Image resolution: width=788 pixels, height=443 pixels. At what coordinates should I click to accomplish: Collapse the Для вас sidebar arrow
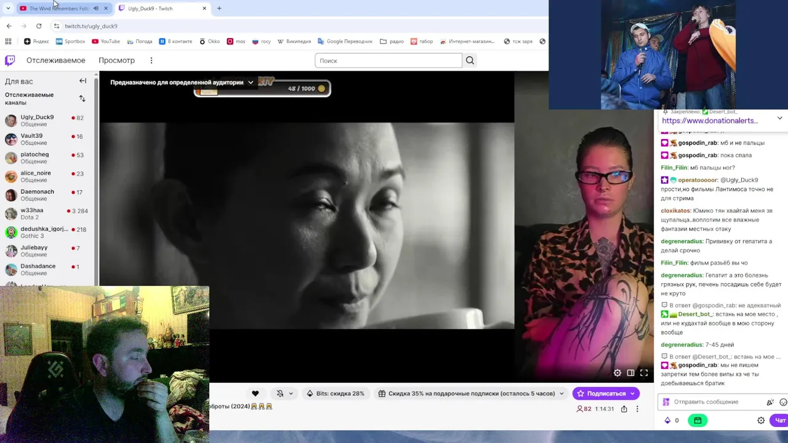coord(82,81)
